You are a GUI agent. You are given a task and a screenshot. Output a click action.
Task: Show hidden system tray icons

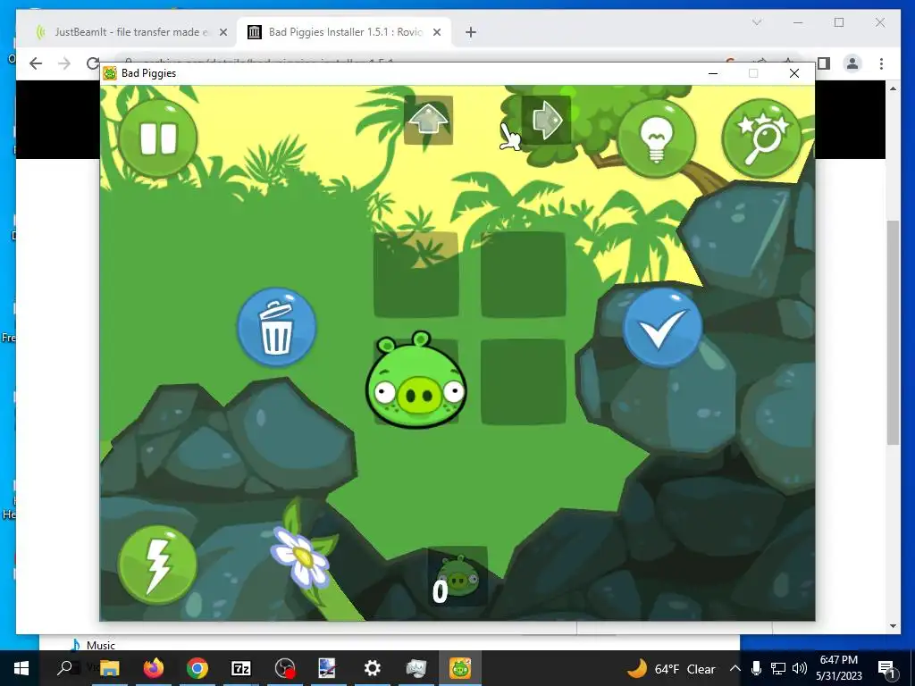click(x=735, y=668)
